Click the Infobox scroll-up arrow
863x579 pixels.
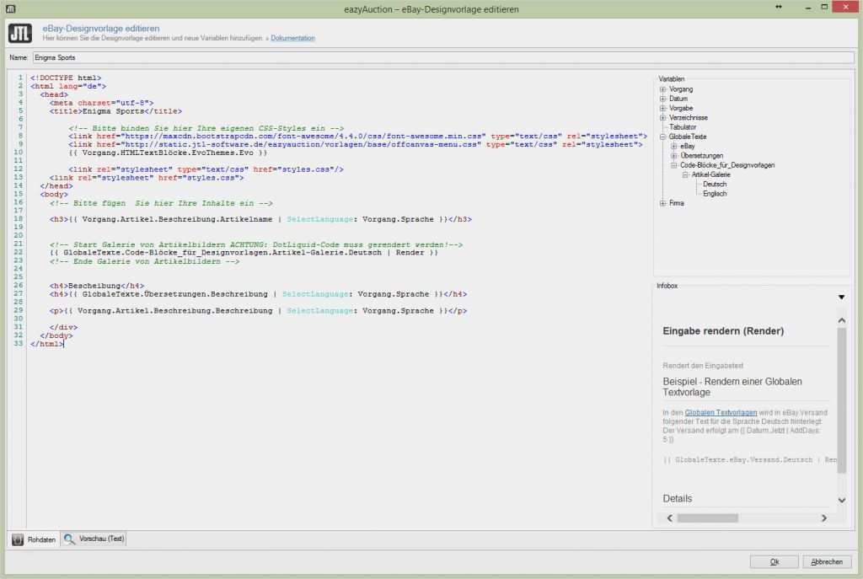[x=841, y=320]
